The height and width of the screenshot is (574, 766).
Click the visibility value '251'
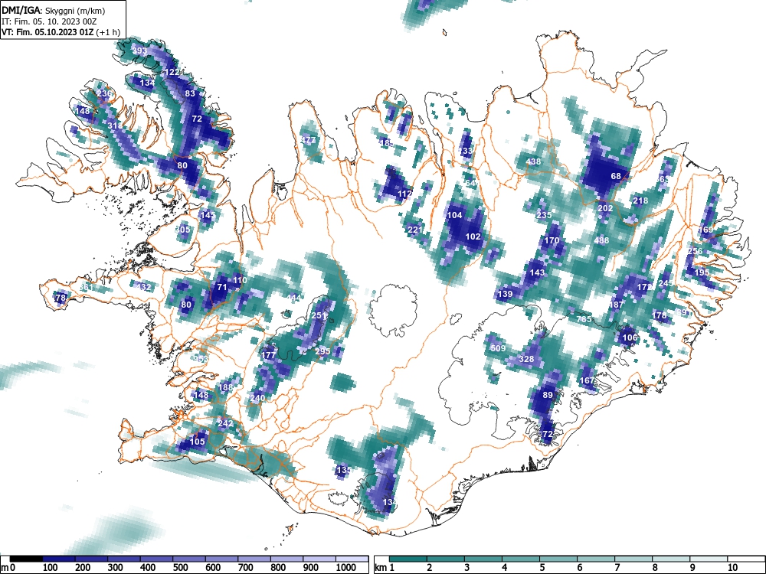[x=319, y=316]
